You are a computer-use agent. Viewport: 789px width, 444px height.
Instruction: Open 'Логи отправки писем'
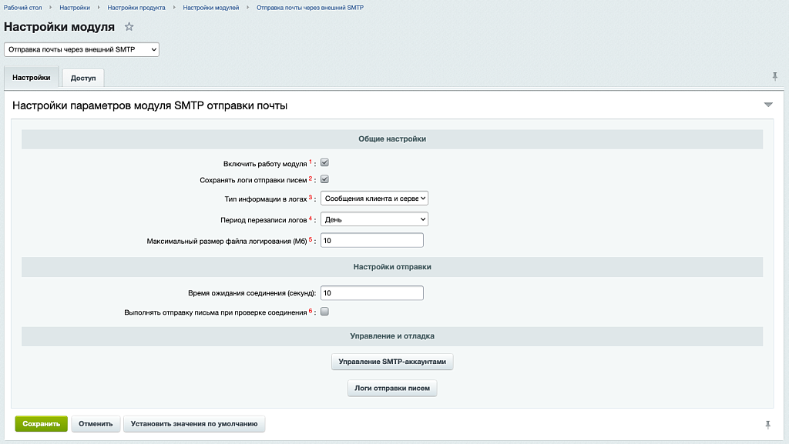coord(392,389)
